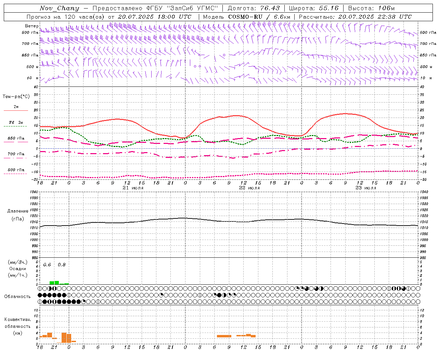Click the Высота: 106м value
Screen dimensions: 438x350
pos(371,8)
